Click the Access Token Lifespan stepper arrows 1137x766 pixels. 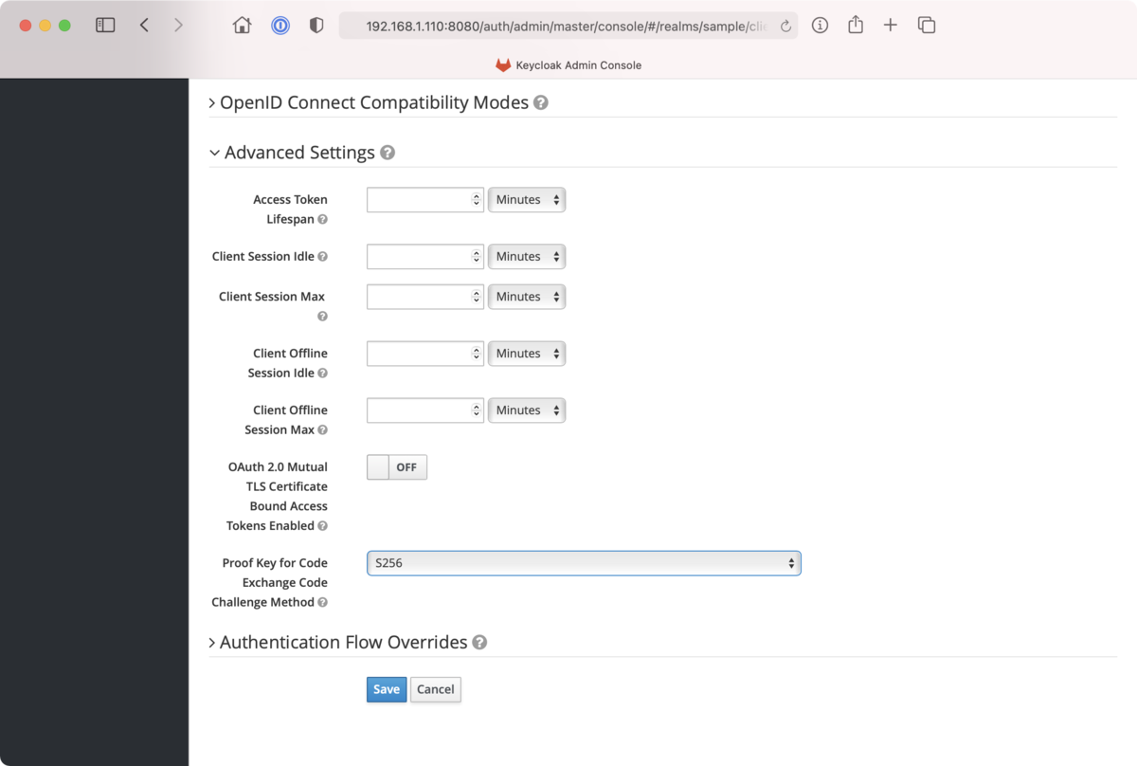coord(477,200)
